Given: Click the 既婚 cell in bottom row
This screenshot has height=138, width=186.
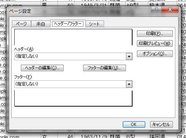Looking at the screenshot, I should (x=117, y=136).
